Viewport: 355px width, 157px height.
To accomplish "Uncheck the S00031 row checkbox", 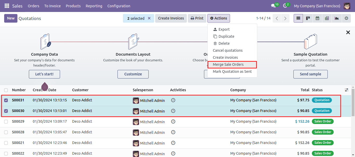I will click(6, 100).
